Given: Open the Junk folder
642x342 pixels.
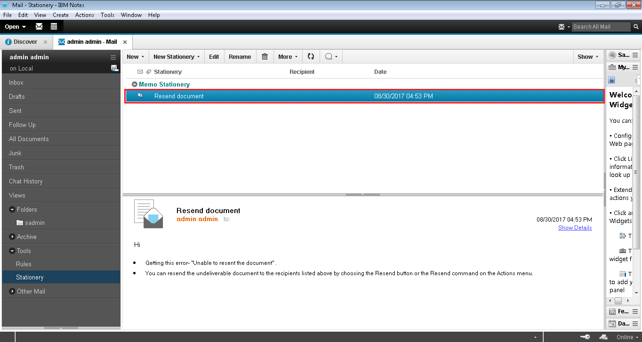Looking at the screenshot, I should 61,153.
